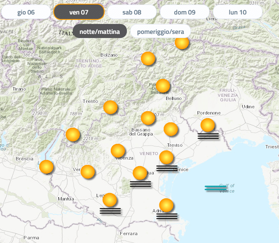The image size is (279, 243).
Task: Click the sun icon over Vicenza
Action: (x=118, y=150)
